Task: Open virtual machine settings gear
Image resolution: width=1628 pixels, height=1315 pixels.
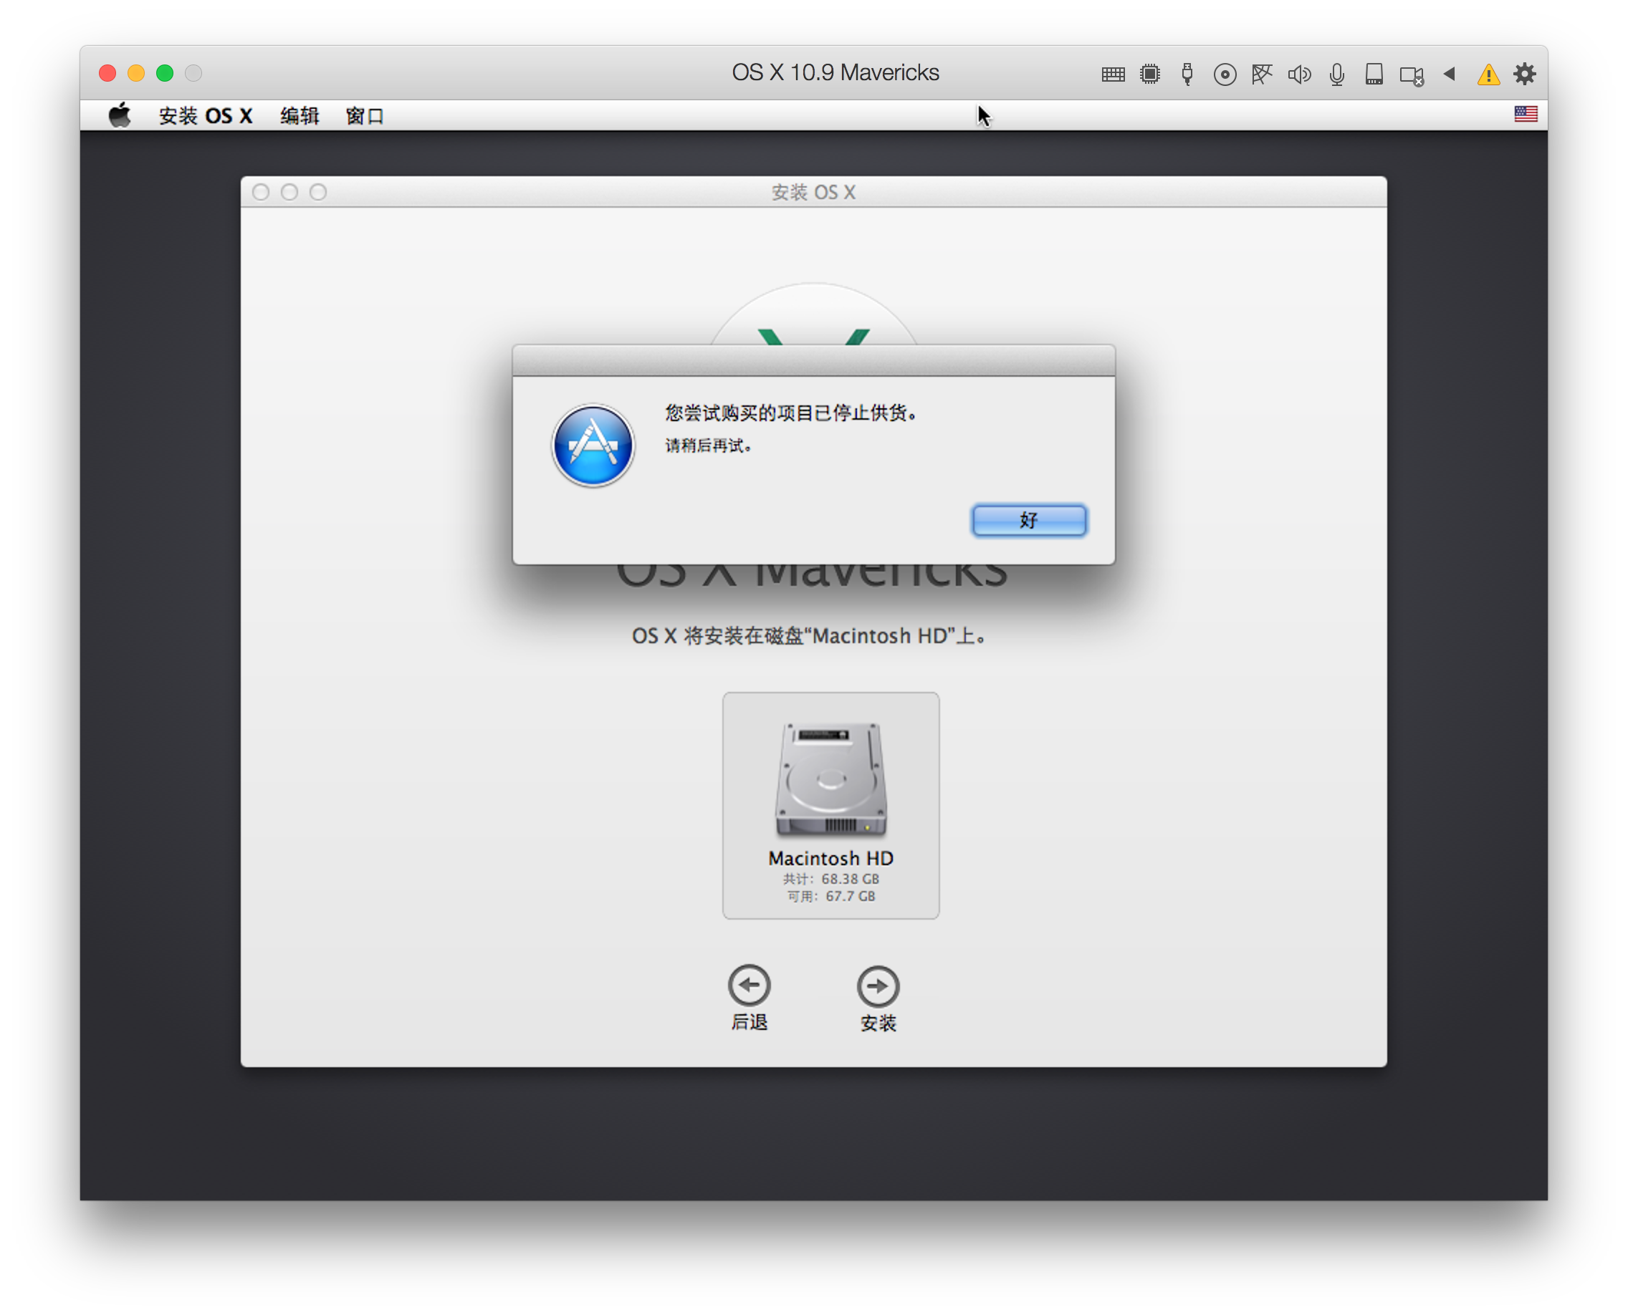Action: (1525, 74)
